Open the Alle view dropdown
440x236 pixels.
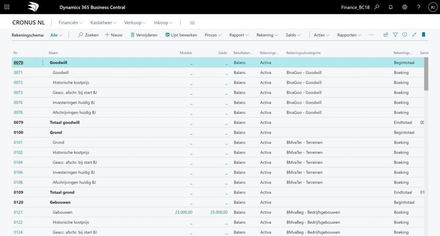(56, 35)
